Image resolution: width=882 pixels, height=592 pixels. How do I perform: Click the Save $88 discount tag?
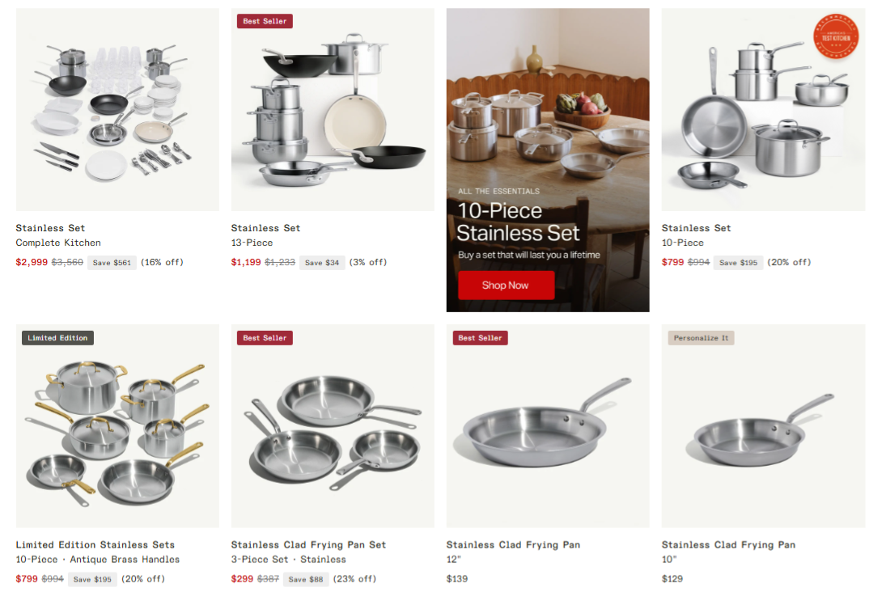click(x=306, y=579)
